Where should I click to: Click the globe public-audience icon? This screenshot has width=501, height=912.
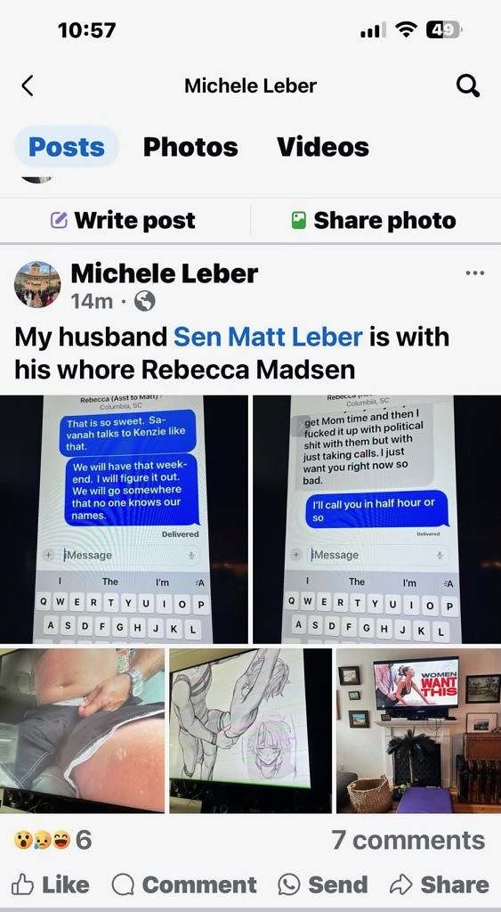click(x=145, y=301)
